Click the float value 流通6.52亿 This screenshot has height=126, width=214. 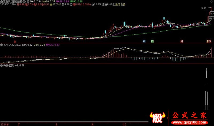click(x=108, y=5)
